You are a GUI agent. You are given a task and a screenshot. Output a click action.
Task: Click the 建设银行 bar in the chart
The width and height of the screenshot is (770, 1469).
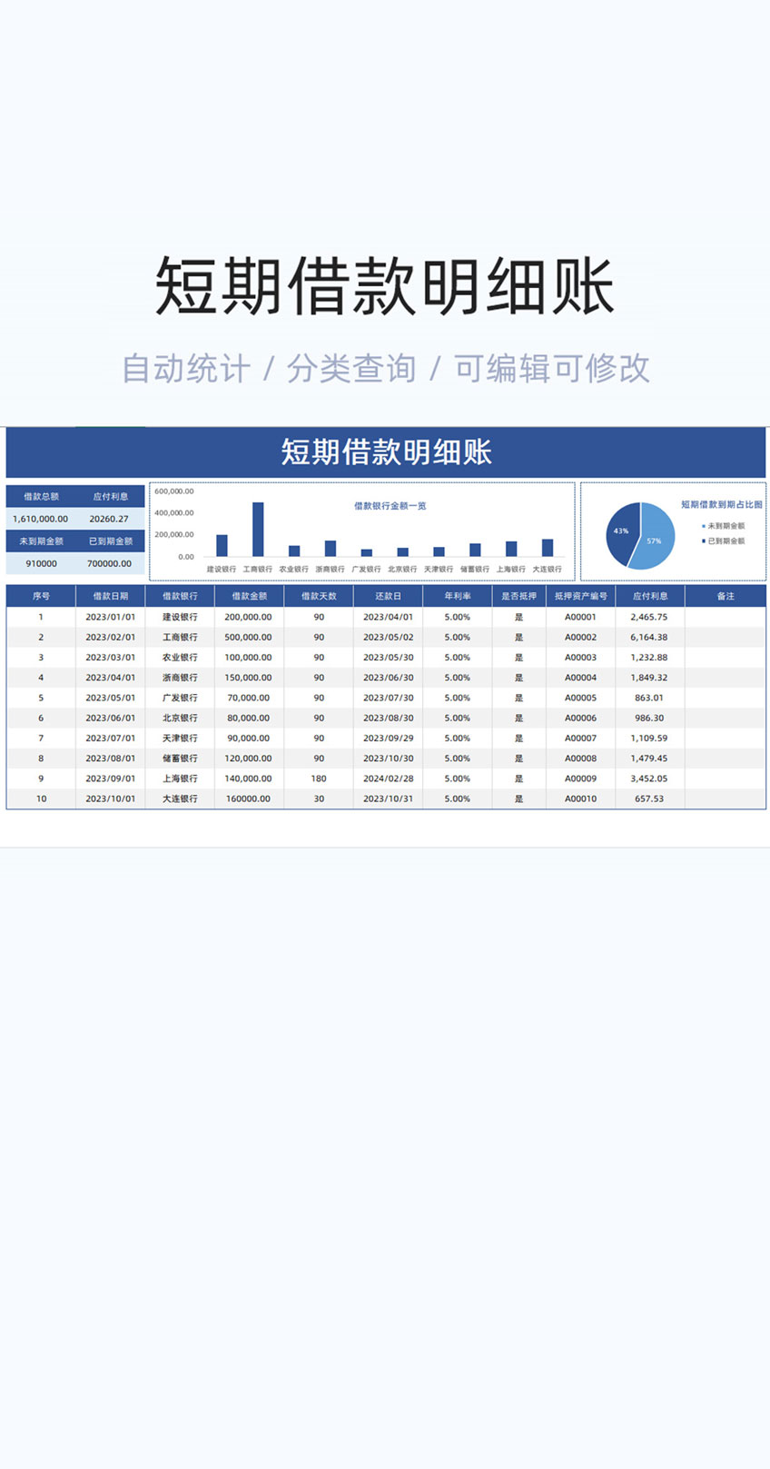tap(222, 545)
